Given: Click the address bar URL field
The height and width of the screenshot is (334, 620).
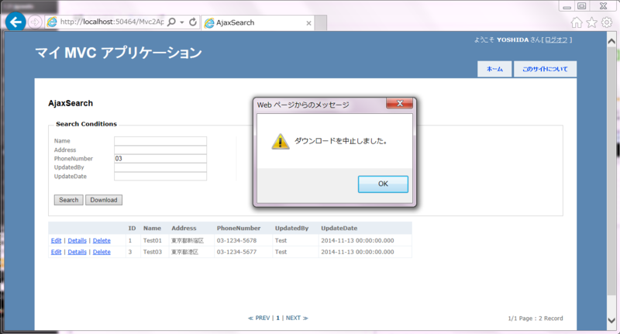Looking at the screenshot, I should click(x=112, y=22).
